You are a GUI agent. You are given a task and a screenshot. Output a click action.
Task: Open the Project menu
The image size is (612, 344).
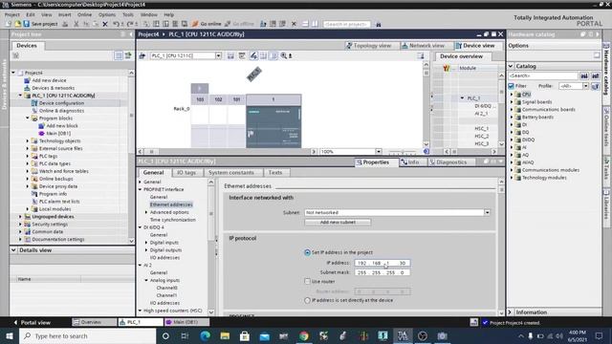pos(12,14)
